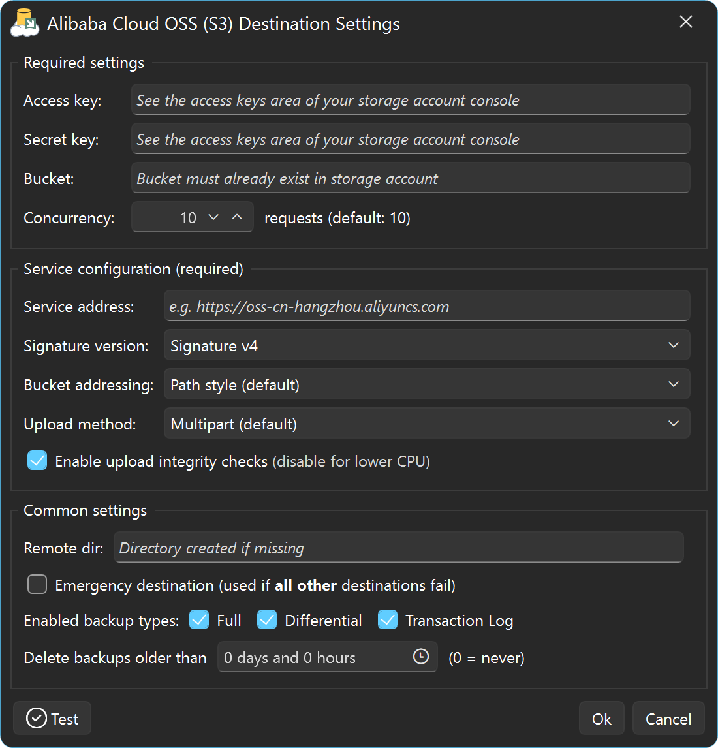Click the 'requests (default: 10)' text

(337, 218)
